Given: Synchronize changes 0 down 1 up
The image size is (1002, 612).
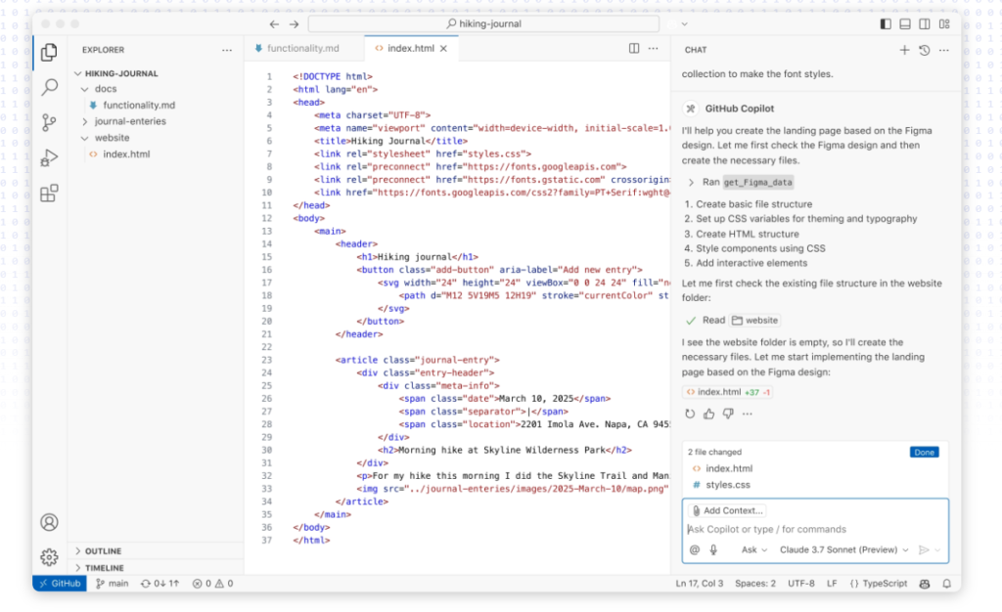Looking at the screenshot, I should pyautogui.click(x=159, y=584).
